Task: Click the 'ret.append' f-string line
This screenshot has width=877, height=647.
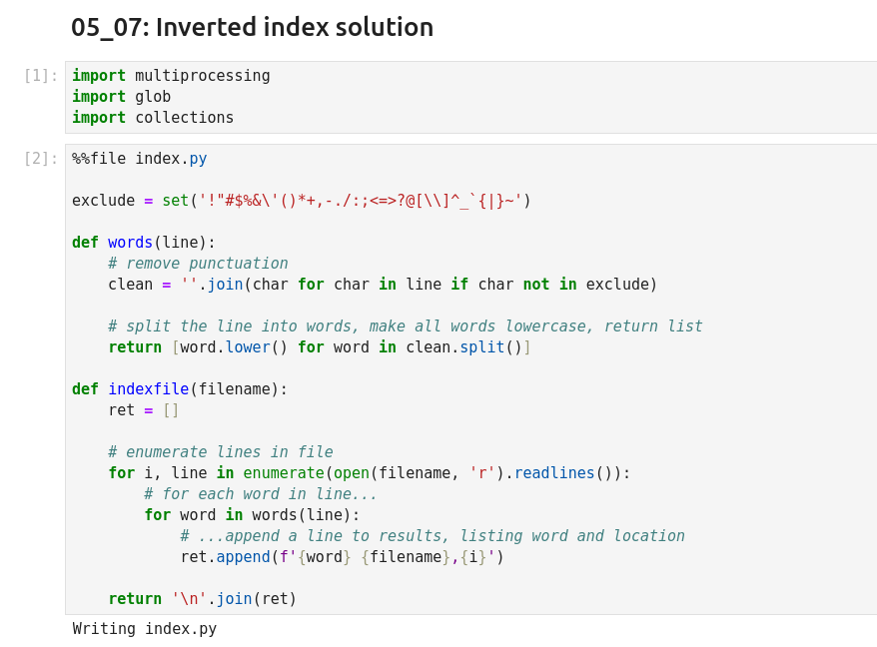Action: [342, 557]
